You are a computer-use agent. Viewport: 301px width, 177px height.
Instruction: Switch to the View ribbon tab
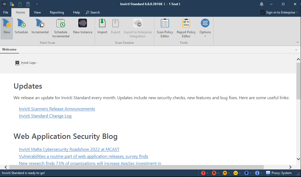pos(37,12)
